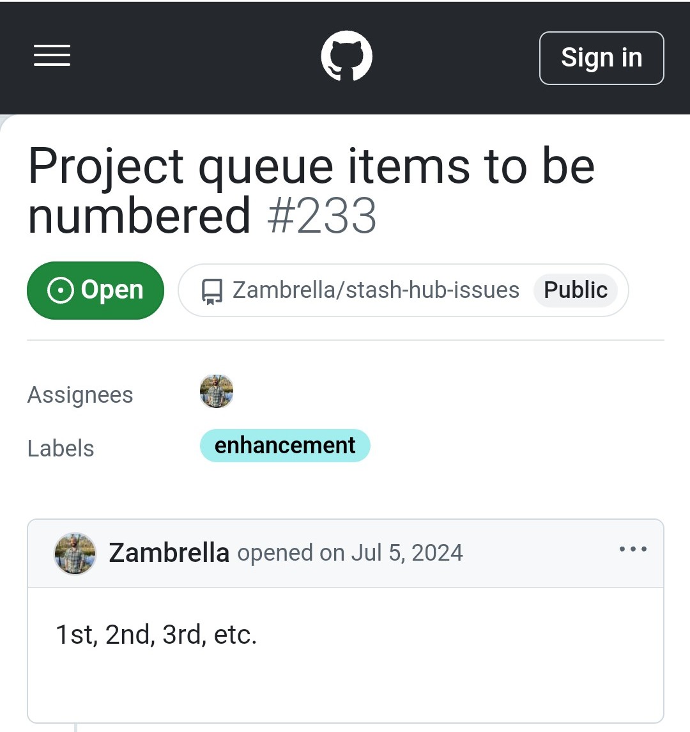
Task: Click the Public visibility badge
Action: click(x=575, y=290)
